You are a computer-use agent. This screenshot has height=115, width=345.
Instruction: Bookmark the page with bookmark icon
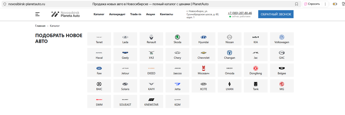[296, 4]
